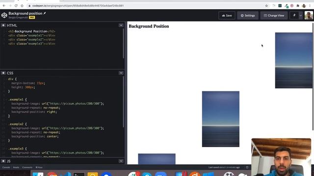314x176 pixels.
Task: Click the browser address bar URL
Action: [x=78, y=6]
